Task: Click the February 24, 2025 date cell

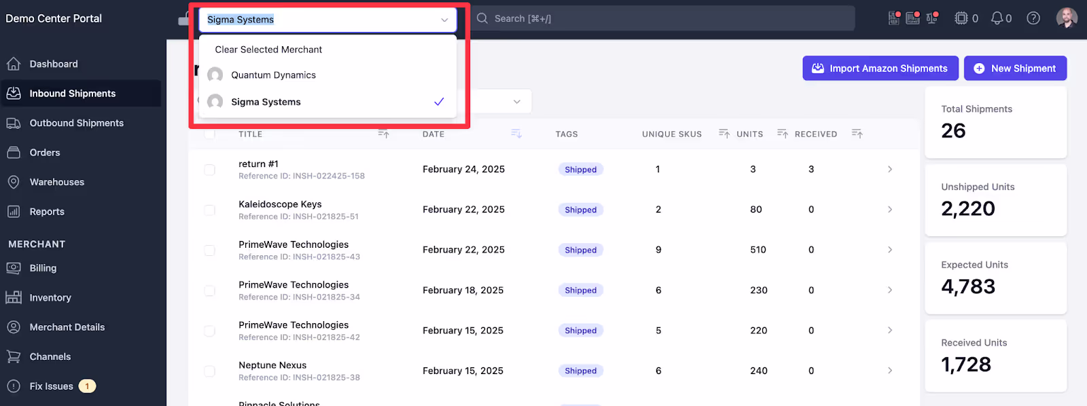Action: (x=463, y=169)
